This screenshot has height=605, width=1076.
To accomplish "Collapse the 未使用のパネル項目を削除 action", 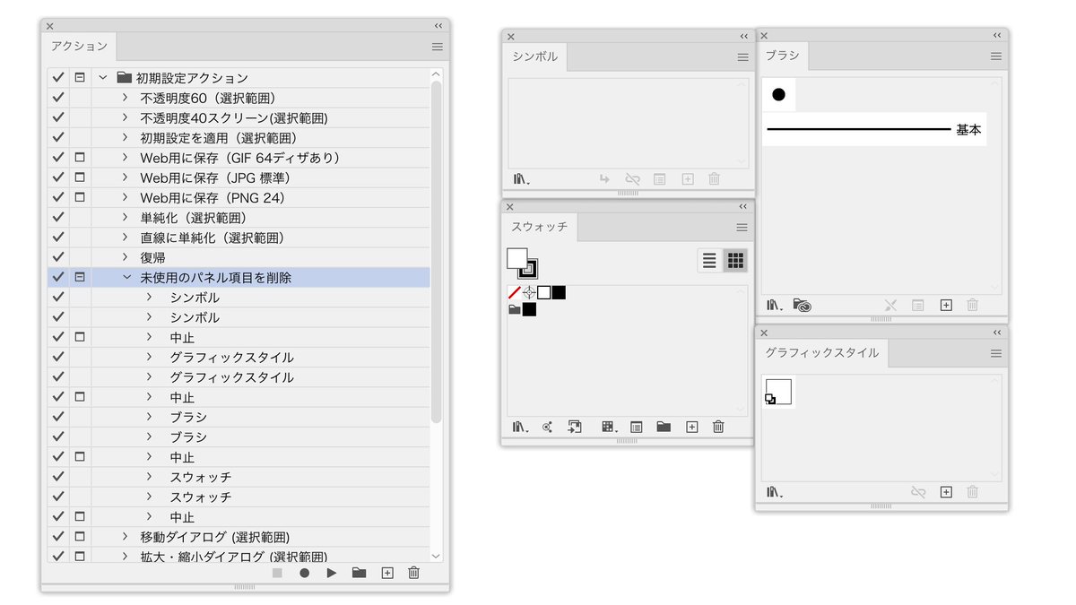I will [x=126, y=278].
